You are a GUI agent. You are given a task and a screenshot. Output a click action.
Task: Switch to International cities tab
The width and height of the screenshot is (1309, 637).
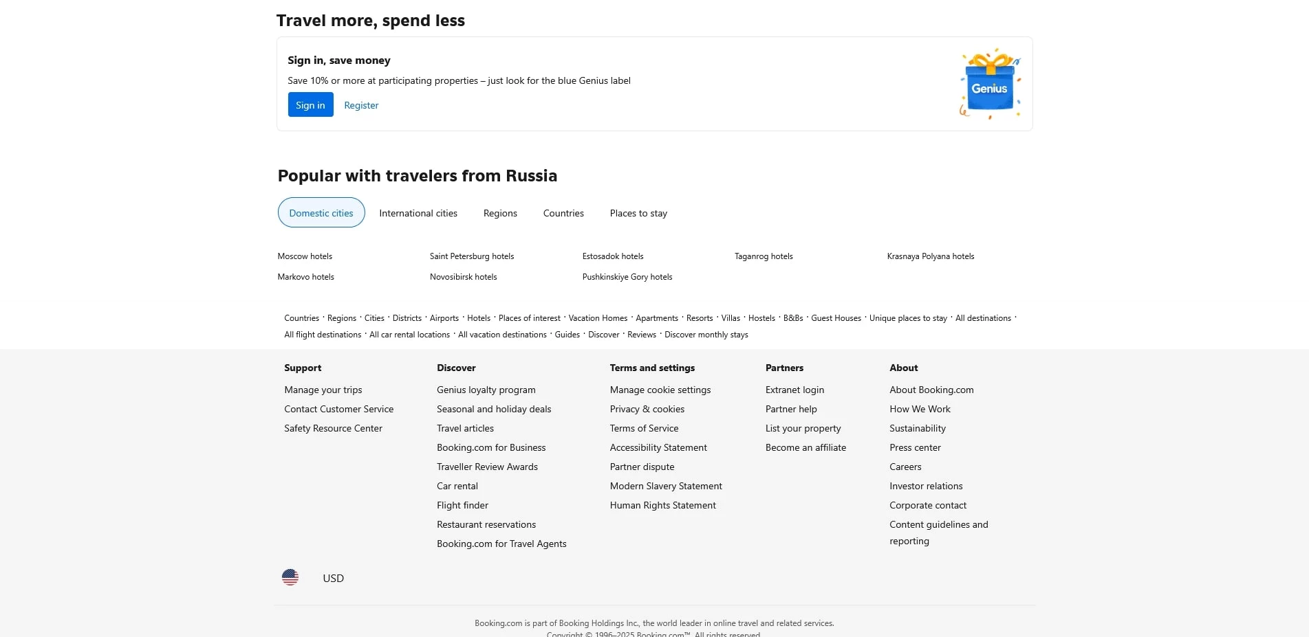418,213
